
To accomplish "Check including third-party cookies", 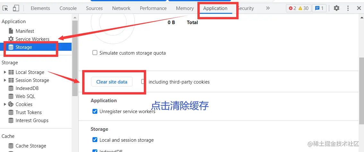I will click(143, 82).
